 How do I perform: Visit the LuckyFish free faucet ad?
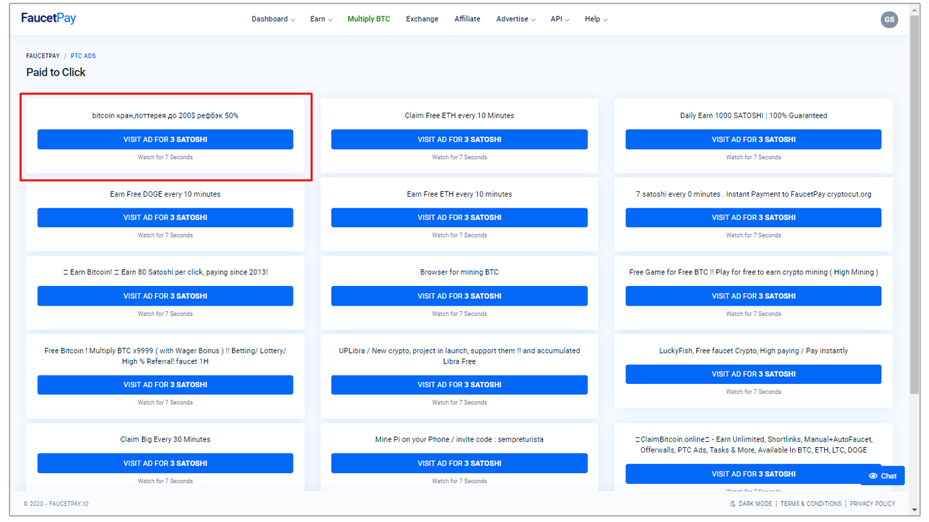[753, 374]
